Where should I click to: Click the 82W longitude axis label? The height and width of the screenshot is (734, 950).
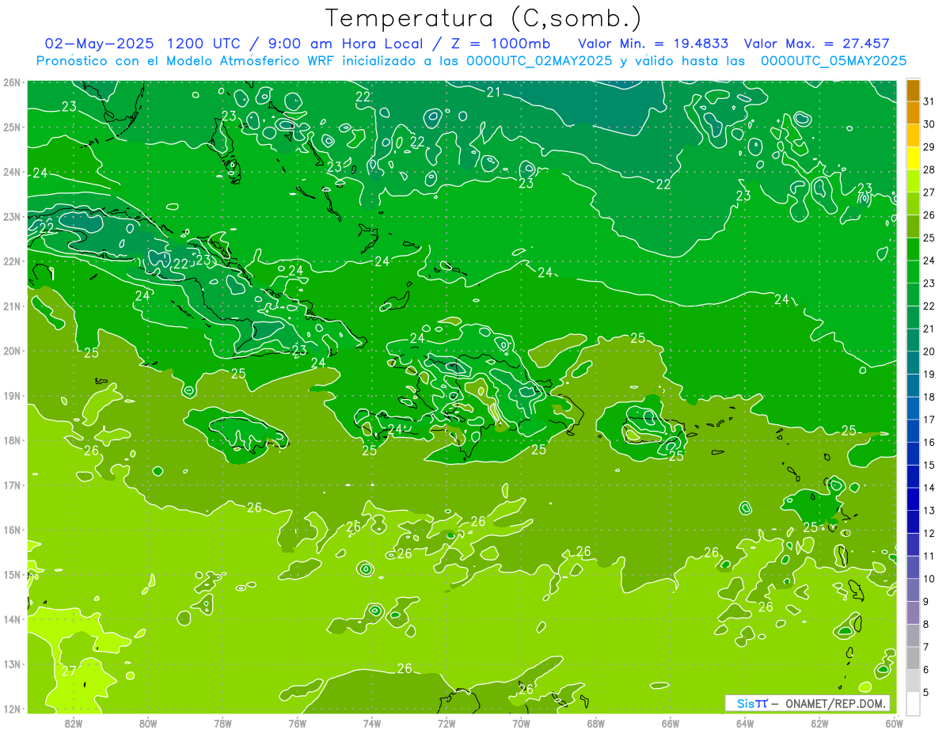pos(74,722)
